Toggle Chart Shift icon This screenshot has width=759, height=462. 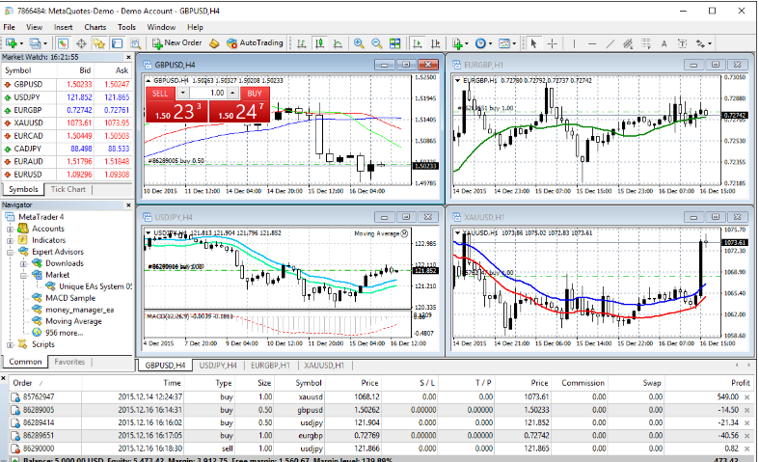point(435,43)
